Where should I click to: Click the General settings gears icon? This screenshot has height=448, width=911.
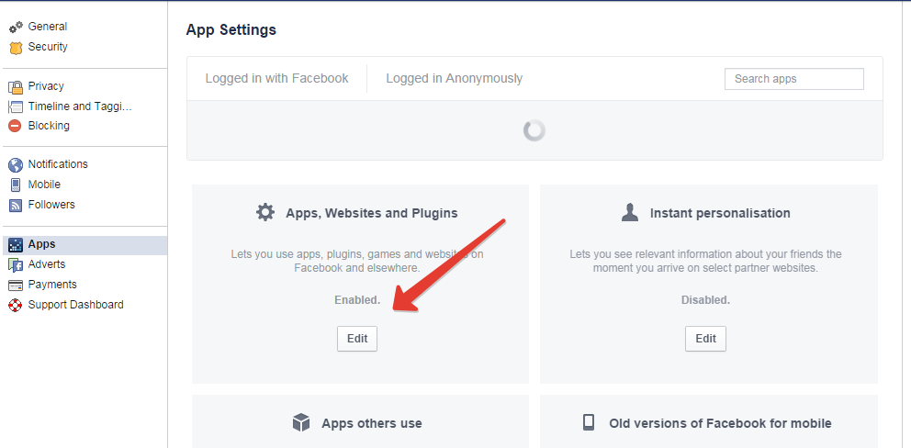click(16, 28)
